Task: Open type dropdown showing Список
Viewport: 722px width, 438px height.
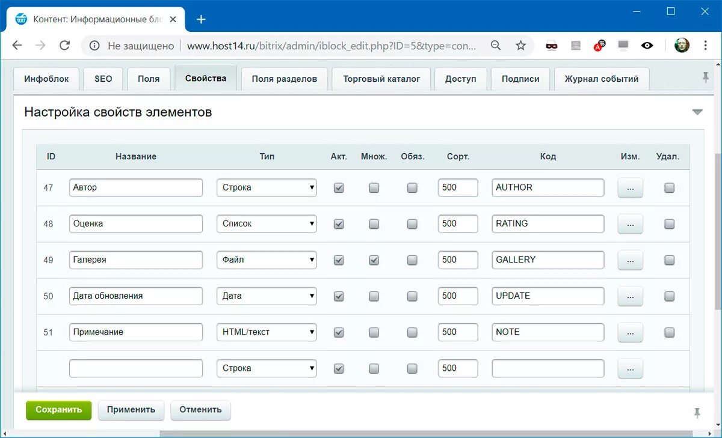Action: pyautogui.click(x=267, y=224)
